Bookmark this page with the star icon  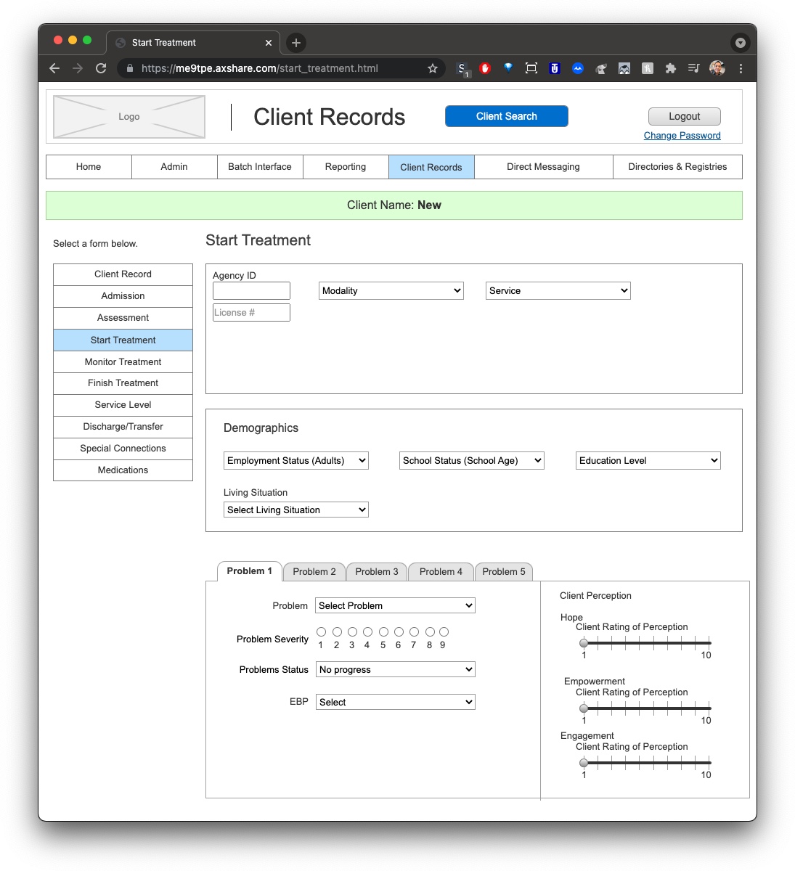pos(433,68)
